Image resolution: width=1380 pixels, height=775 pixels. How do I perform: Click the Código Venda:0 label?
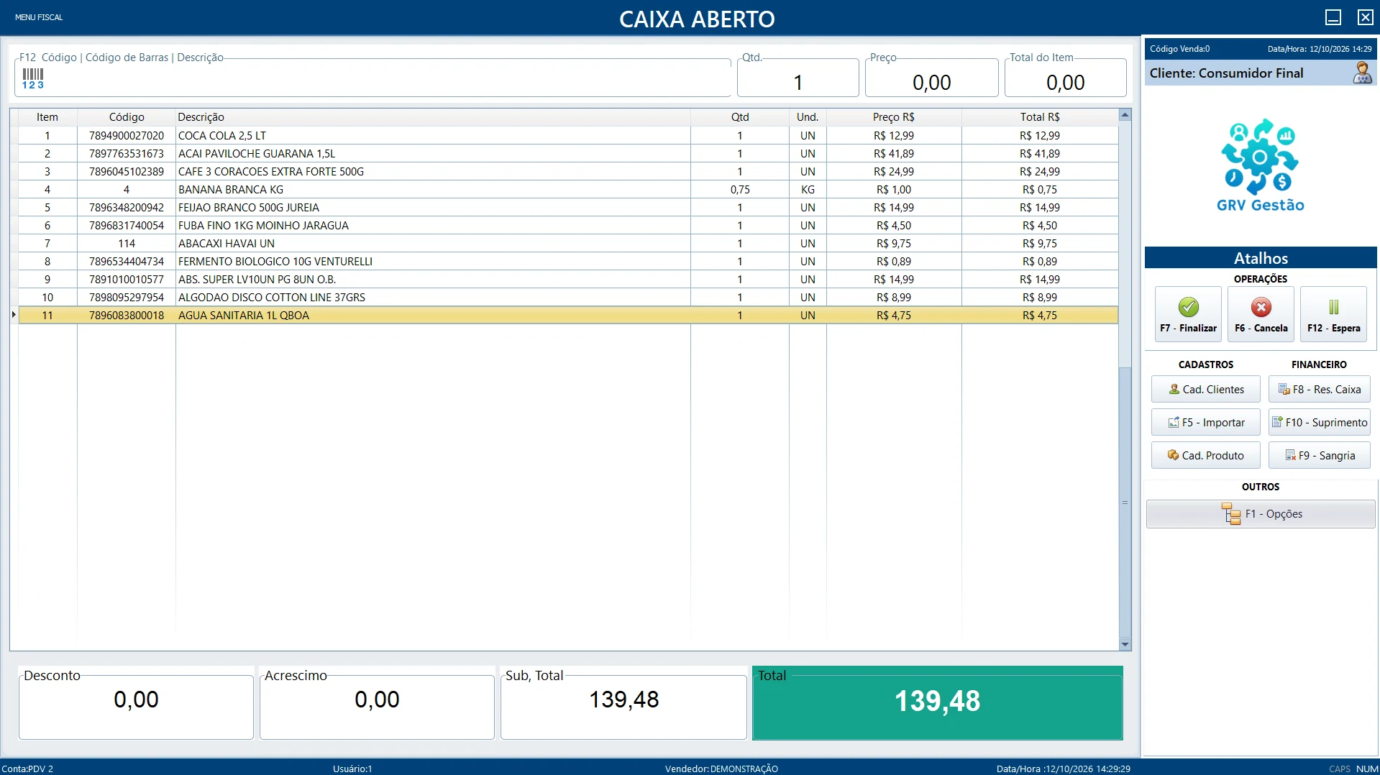(1179, 49)
